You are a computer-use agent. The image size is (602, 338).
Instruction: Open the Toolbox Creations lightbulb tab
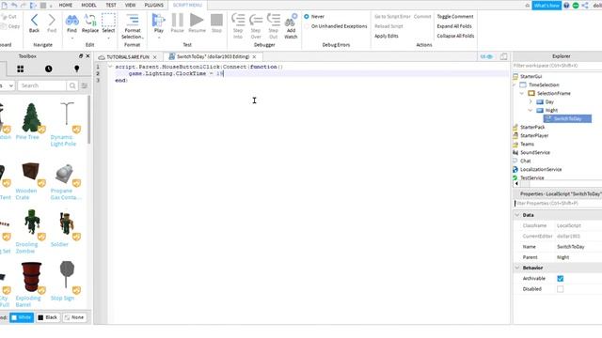[77, 69]
